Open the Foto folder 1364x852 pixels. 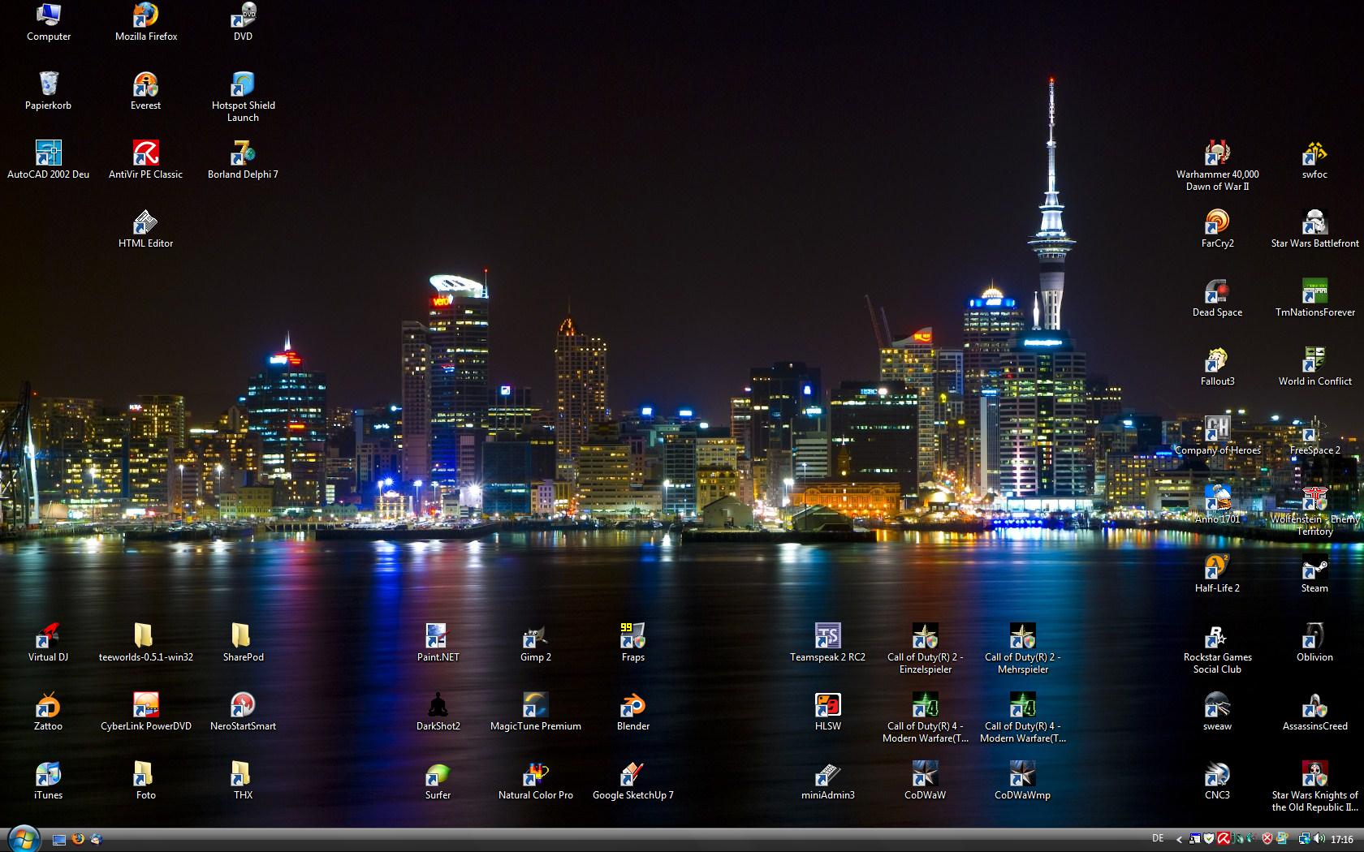click(x=145, y=774)
